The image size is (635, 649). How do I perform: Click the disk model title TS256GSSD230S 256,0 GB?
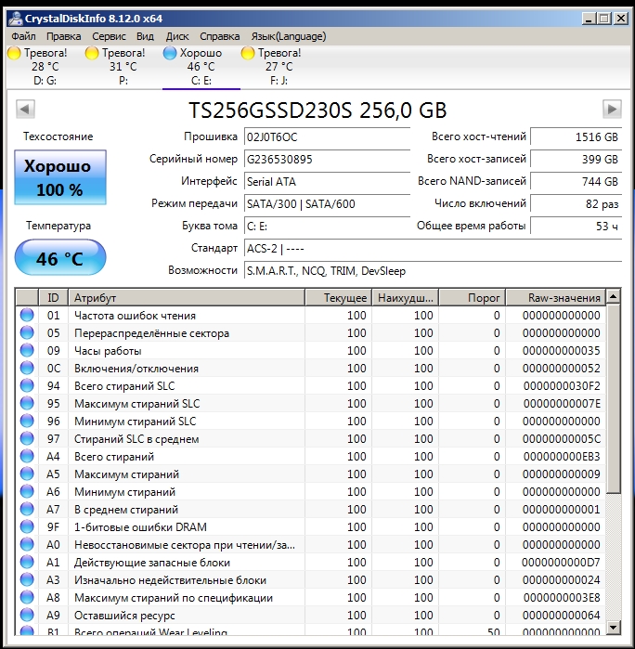click(x=317, y=110)
